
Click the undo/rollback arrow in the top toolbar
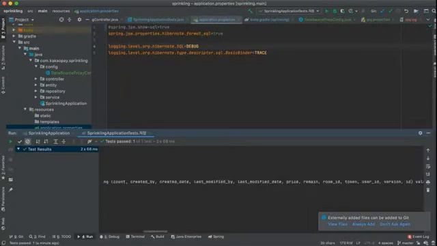pyautogui.click(x=406, y=11)
